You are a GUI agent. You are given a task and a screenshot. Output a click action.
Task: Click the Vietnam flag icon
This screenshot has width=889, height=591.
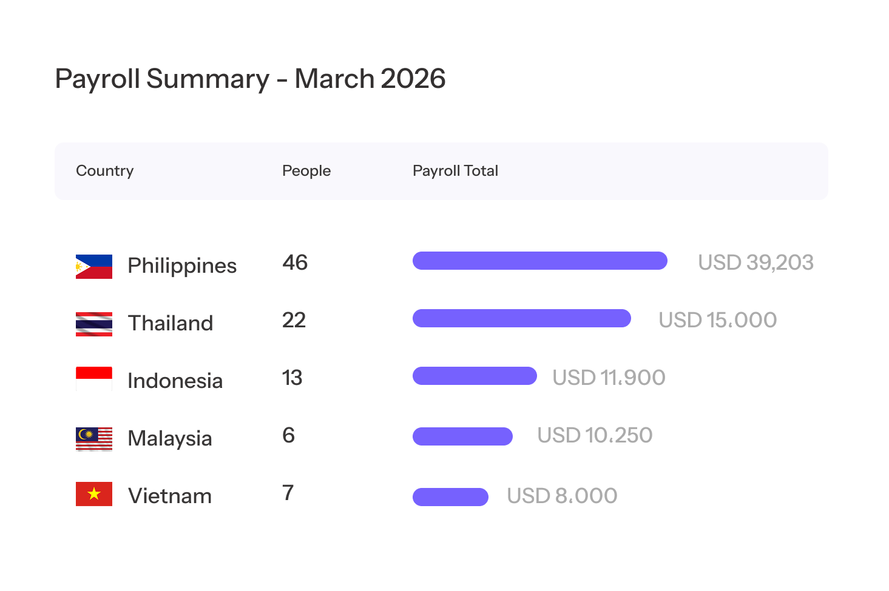tap(94, 494)
